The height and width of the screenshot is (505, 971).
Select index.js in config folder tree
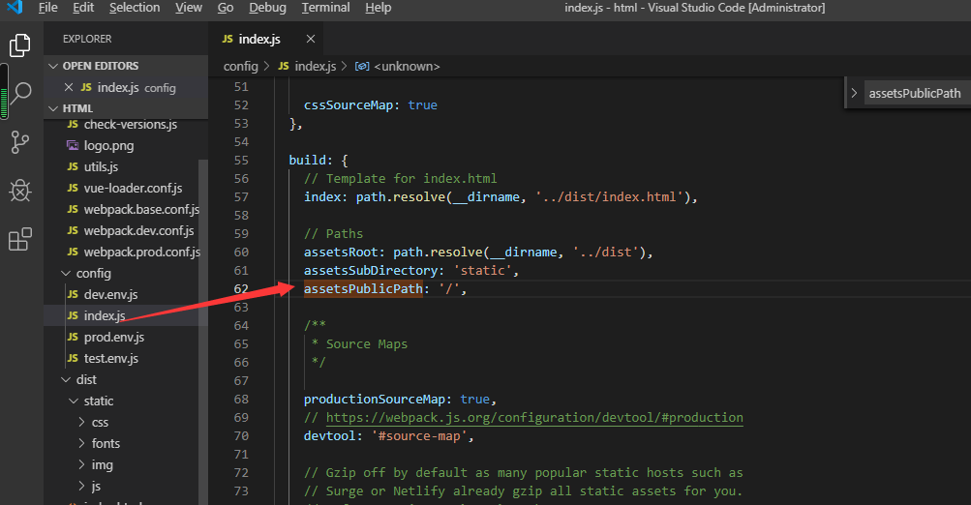click(105, 315)
